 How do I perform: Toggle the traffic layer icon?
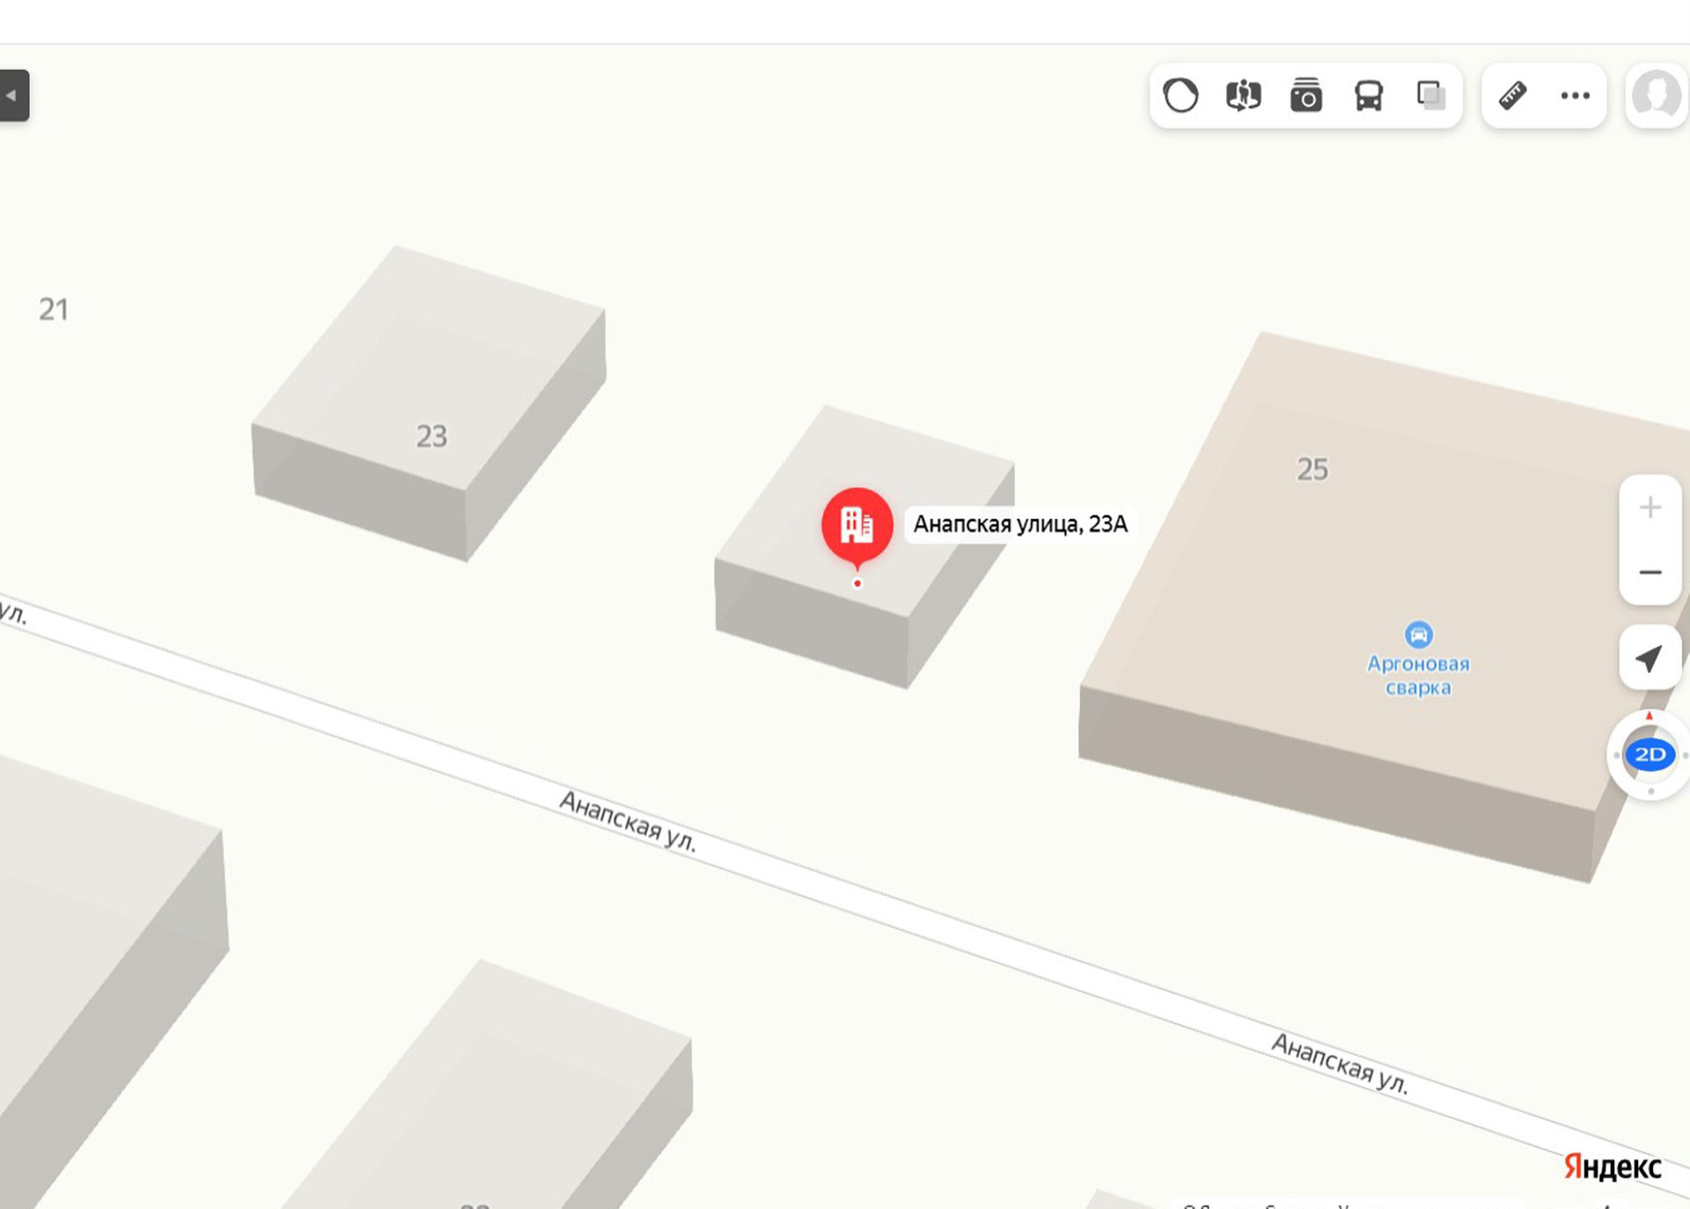click(x=1180, y=95)
